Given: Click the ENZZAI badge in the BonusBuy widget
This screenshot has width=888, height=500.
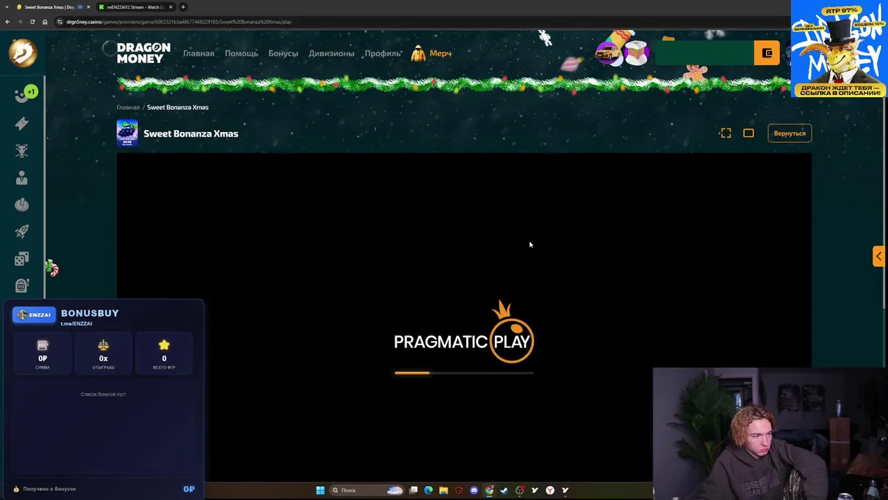Looking at the screenshot, I should pos(33,315).
